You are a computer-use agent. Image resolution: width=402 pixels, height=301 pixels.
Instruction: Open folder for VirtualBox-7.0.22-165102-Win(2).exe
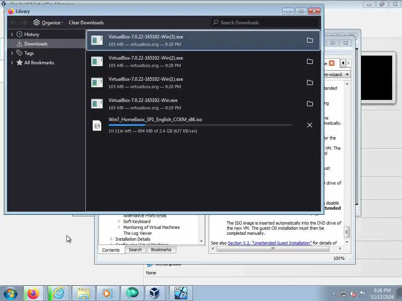pyautogui.click(x=310, y=62)
